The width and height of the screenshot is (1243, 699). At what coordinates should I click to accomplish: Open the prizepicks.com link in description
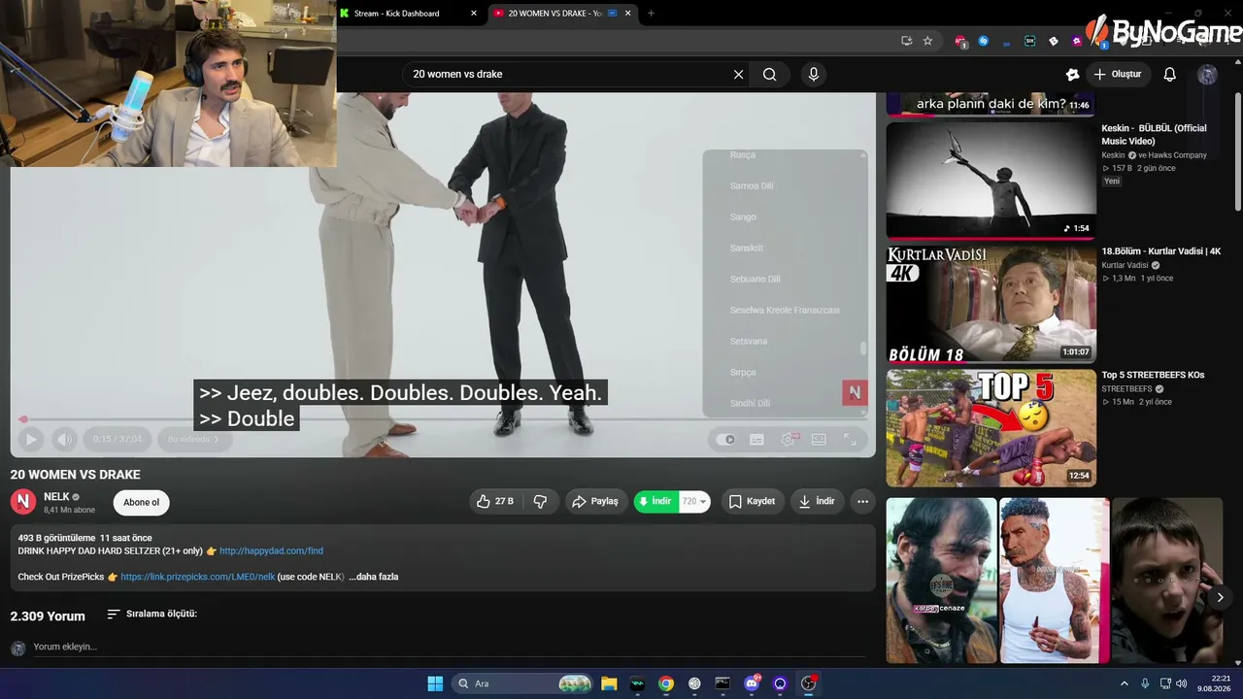[x=198, y=577]
